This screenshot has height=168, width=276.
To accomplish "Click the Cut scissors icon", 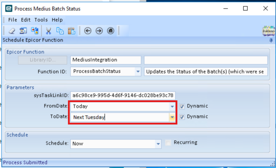I will pyautogui.click(x=48, y=31).
